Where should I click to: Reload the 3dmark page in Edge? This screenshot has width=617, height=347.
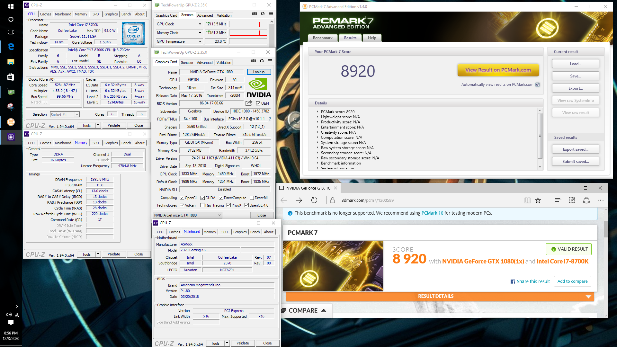point(314,200)
